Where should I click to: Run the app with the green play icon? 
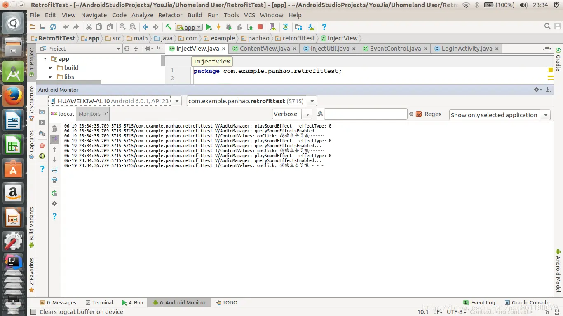pyautogui.click(x=209, y=27)
